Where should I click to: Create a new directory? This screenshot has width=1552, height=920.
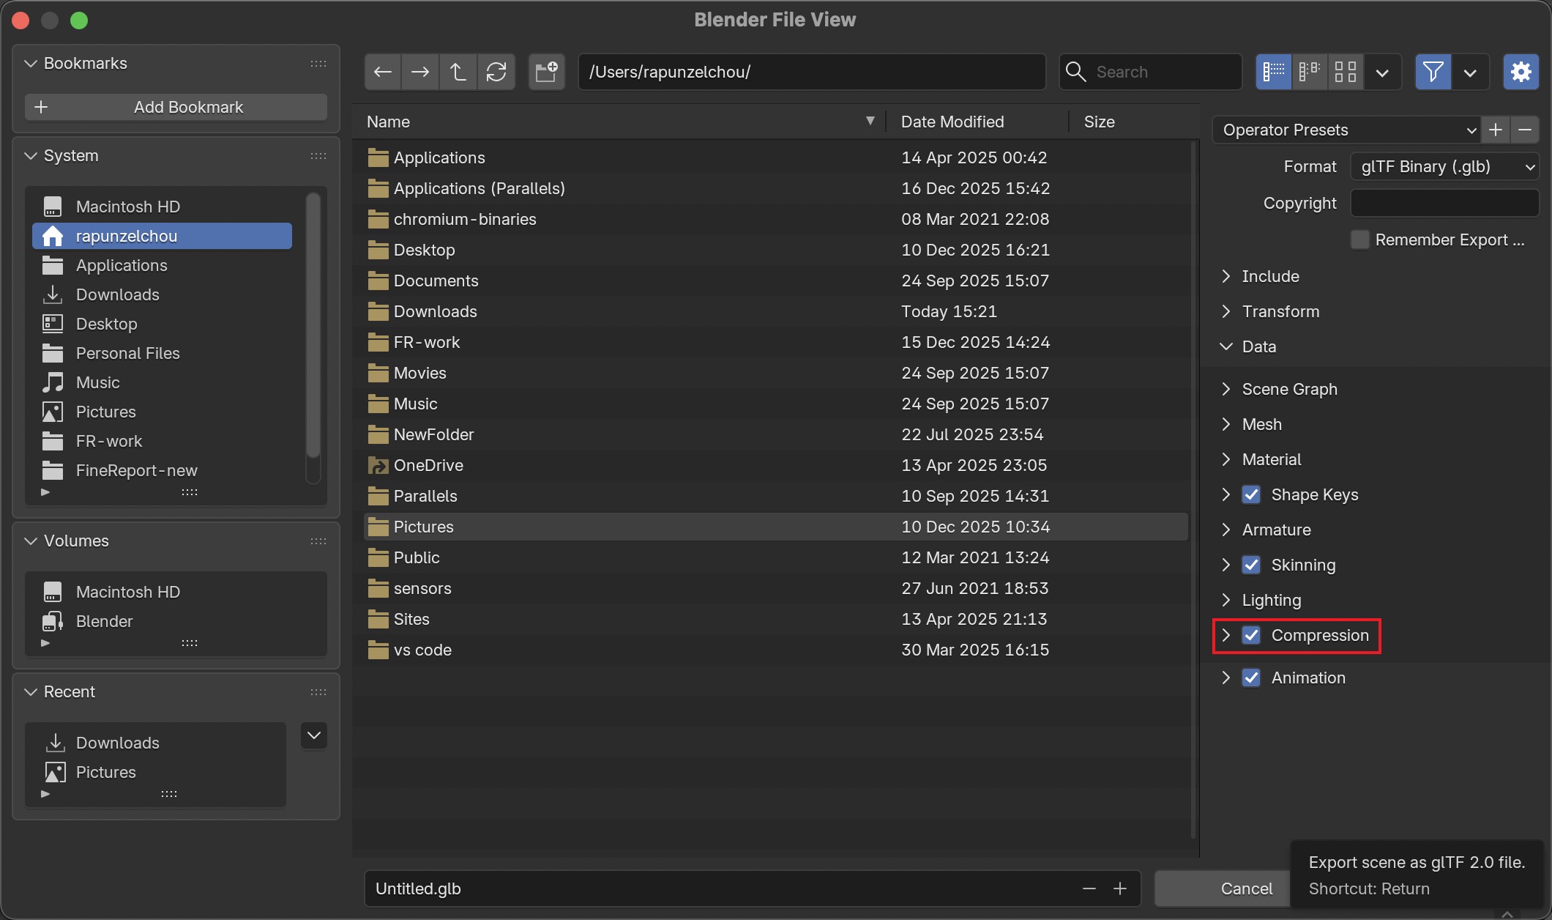click(546, 72)
